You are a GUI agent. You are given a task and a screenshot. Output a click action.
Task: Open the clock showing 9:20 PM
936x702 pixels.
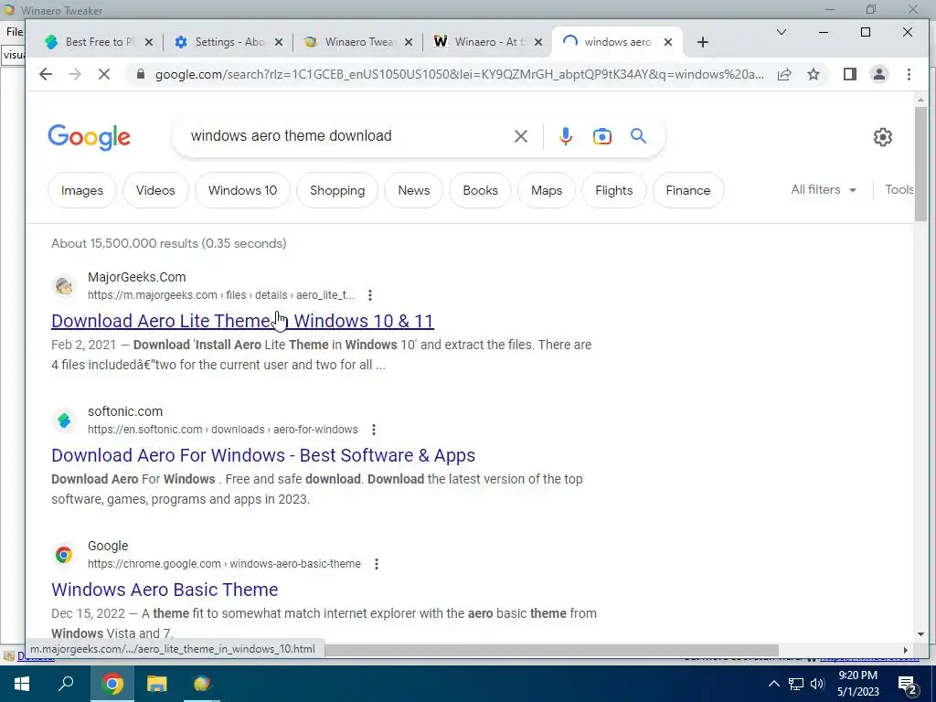(857, 684)
